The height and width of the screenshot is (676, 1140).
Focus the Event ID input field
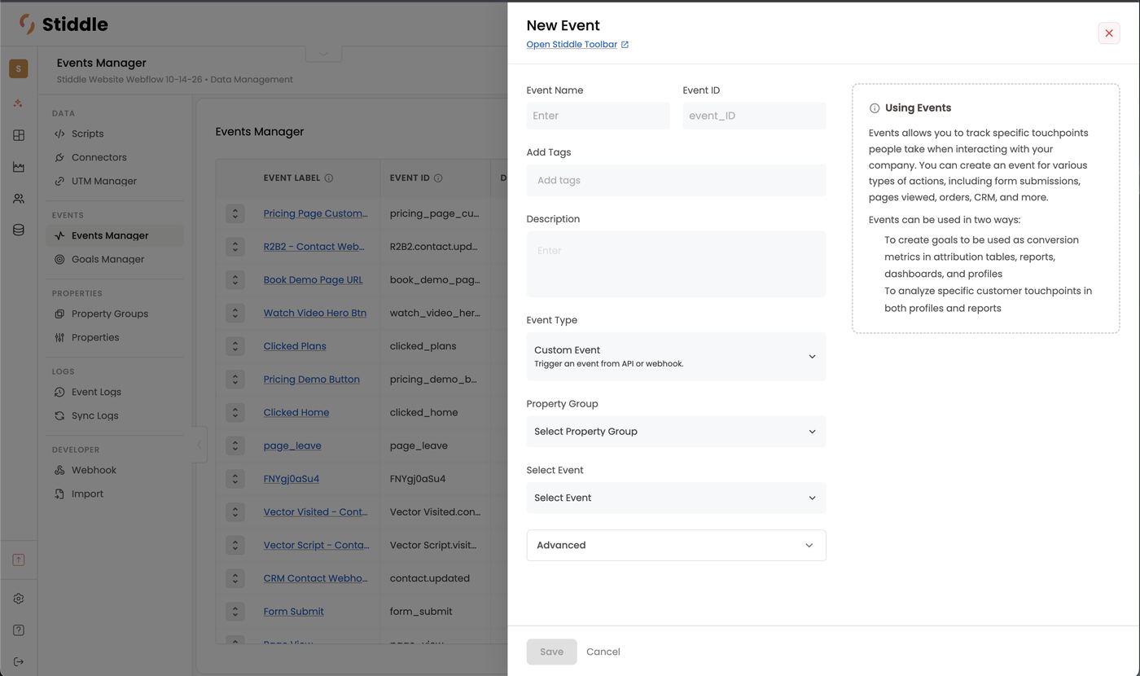click(754, 116)
